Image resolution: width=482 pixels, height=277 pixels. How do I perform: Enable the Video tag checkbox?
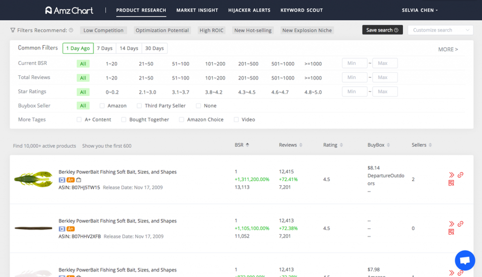coord(236,119)
